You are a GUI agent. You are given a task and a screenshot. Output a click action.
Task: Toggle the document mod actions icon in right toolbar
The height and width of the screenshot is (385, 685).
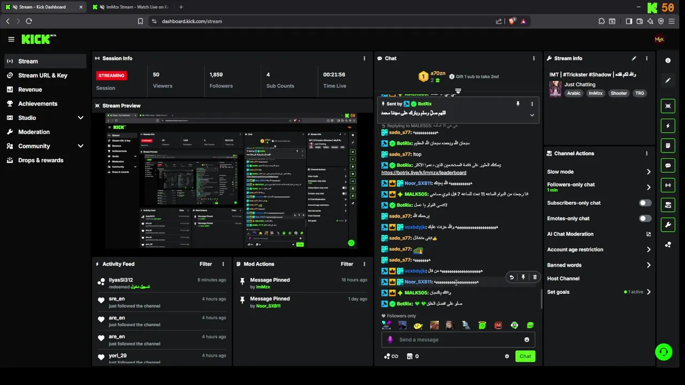(668, 145)
